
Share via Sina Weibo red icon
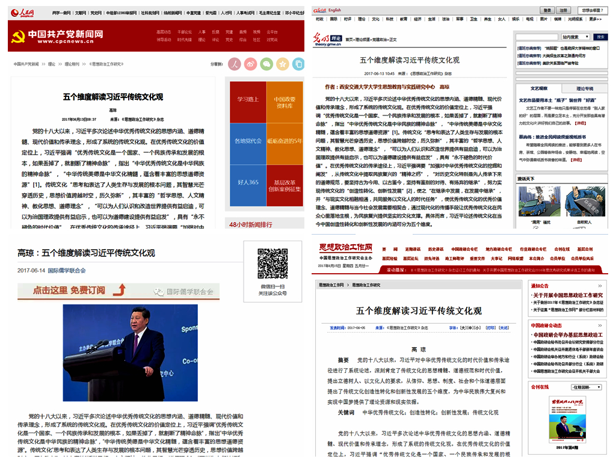[x=250, y=64]
